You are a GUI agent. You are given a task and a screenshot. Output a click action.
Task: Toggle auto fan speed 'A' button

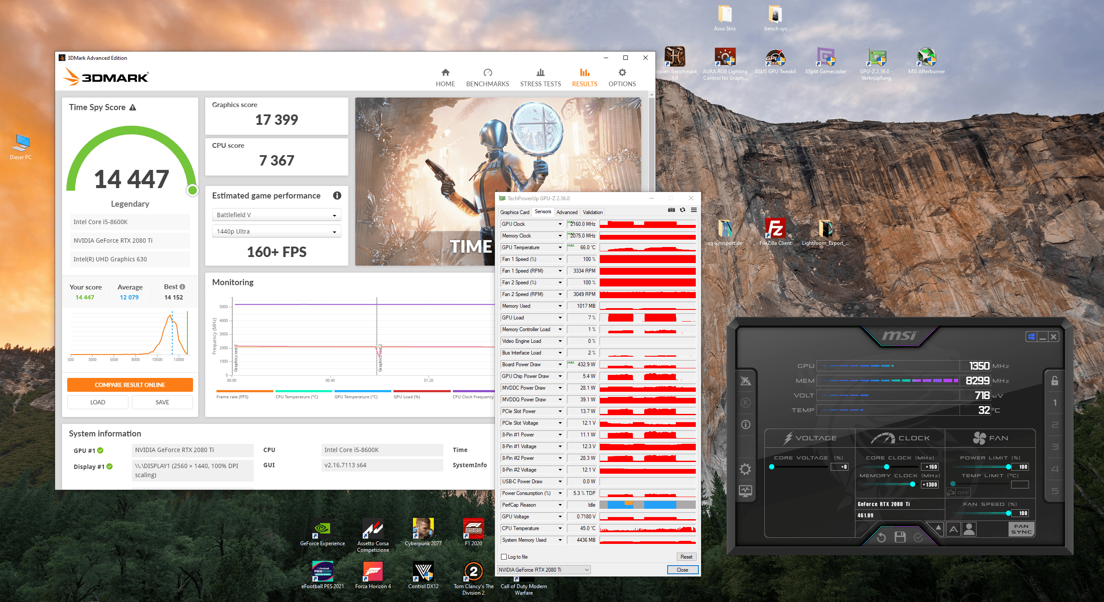click(x=953, y=529)
